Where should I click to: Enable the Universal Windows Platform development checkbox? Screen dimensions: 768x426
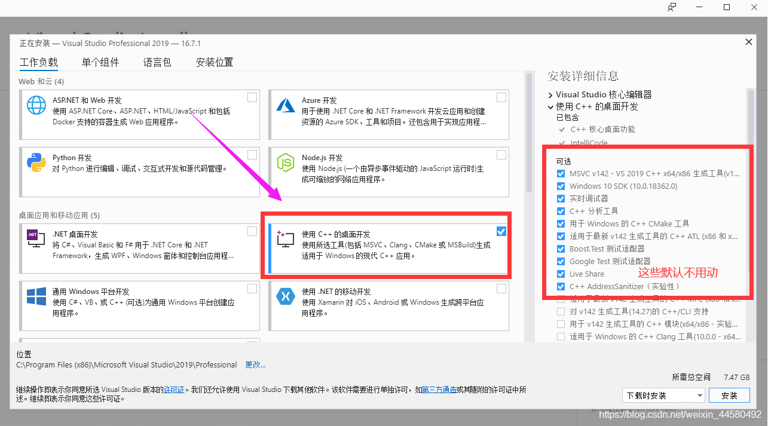pyautogui.click(x=252, y=289)
